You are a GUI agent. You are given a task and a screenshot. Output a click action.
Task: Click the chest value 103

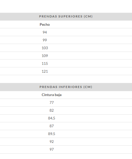45,48
